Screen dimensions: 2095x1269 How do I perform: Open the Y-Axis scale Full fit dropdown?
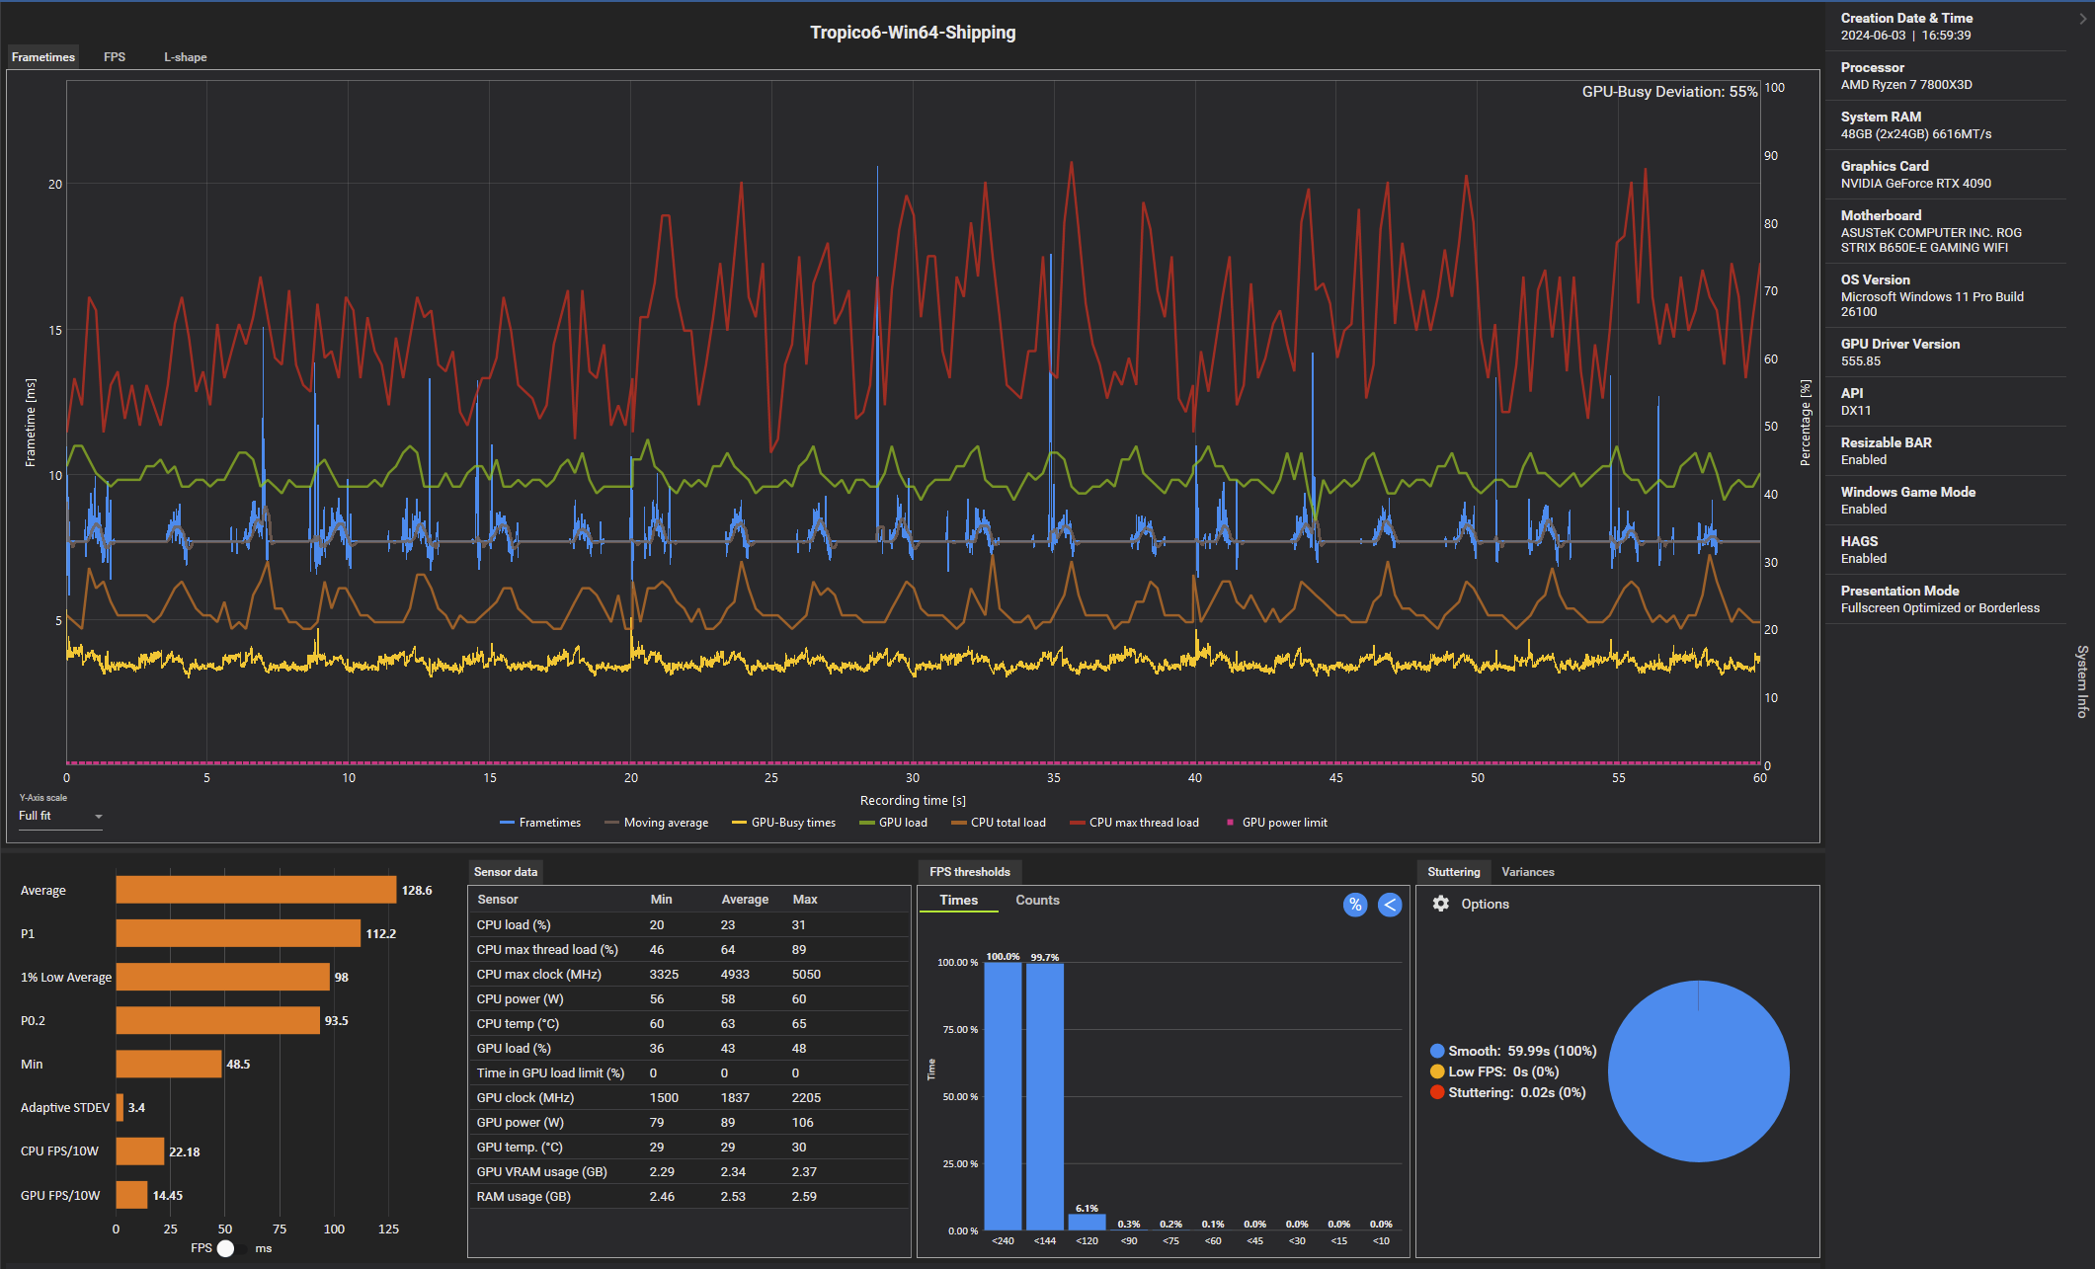59,816
